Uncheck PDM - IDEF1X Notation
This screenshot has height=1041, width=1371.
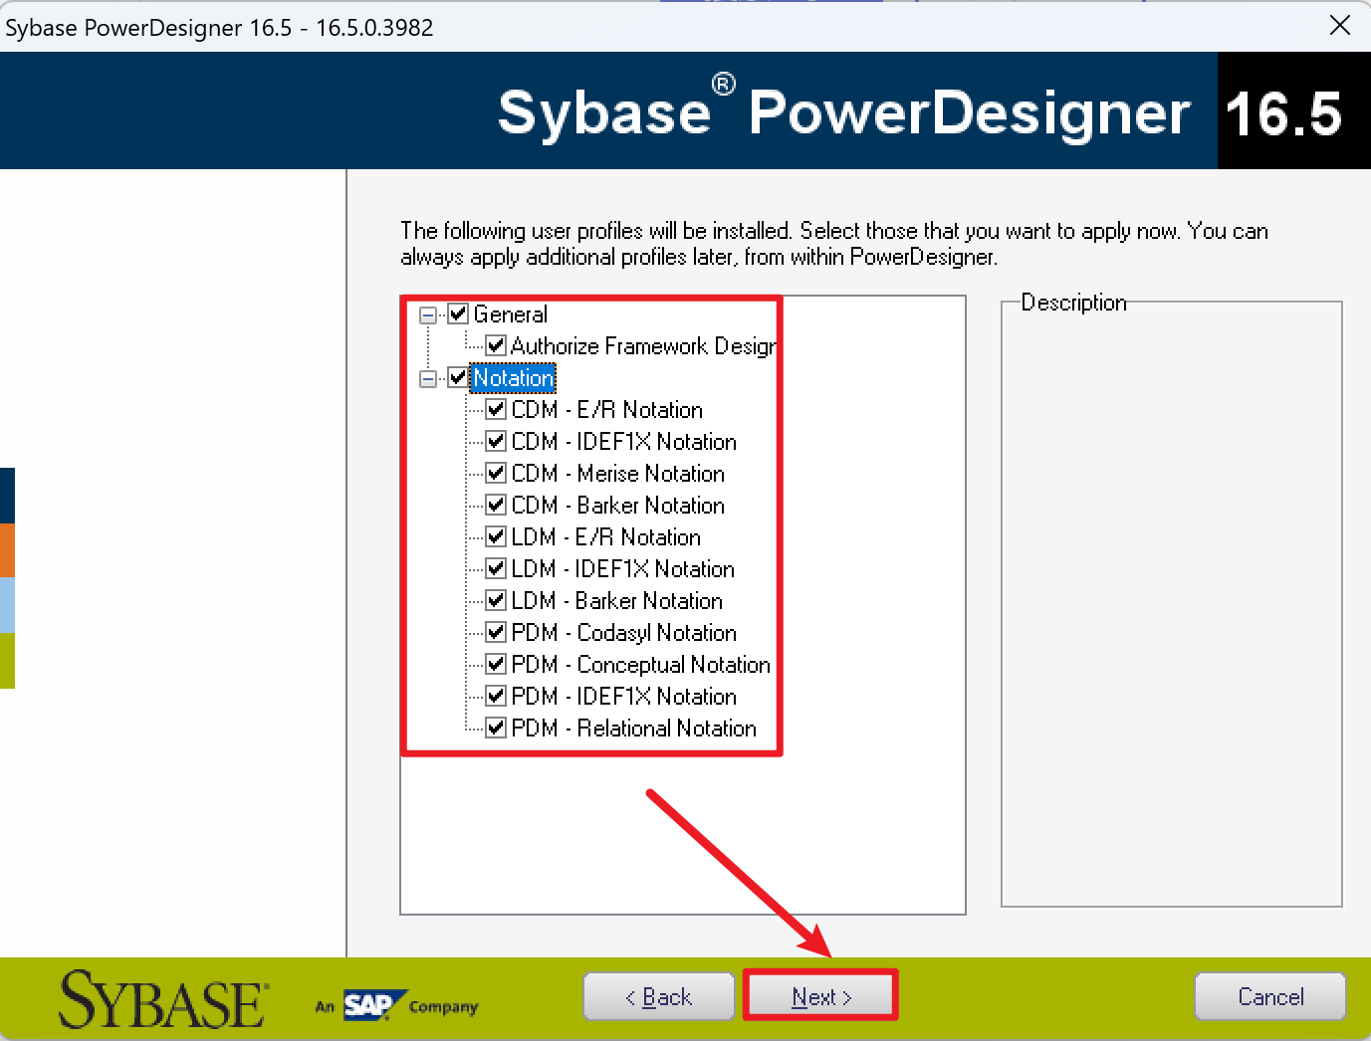coord(496,696)
